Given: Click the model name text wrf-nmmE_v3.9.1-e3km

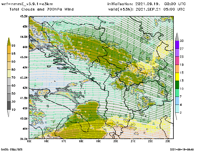Looking at the screenshot, I should coord(27,4).
